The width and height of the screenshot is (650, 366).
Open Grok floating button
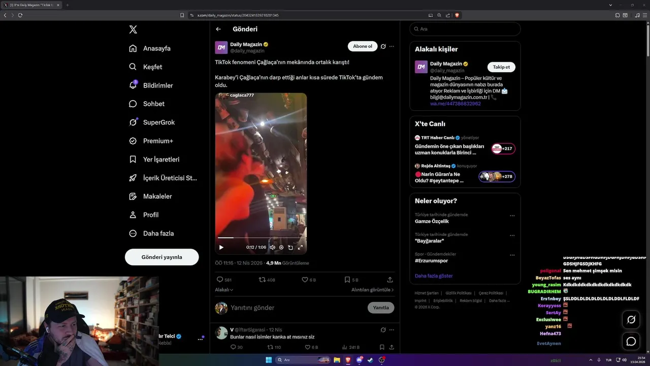pos(631,320)
